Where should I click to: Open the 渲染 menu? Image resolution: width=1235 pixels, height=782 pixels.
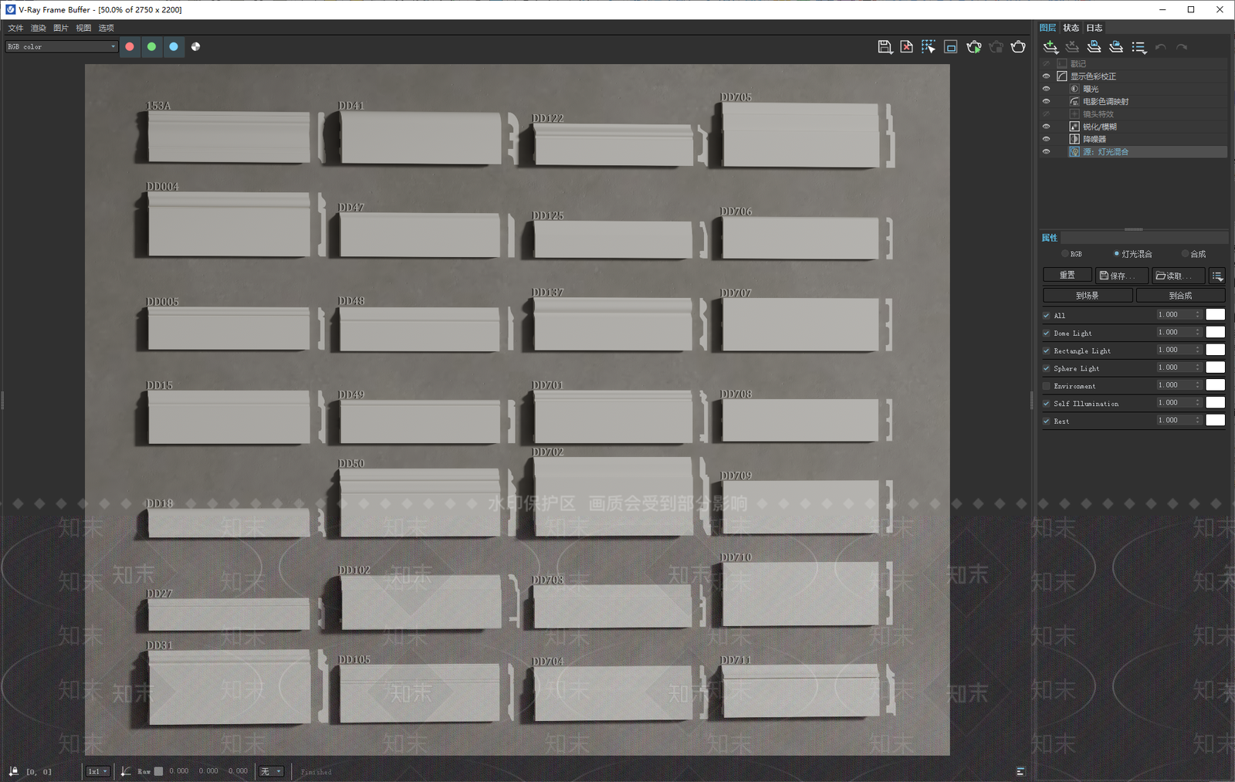(39, 28)
